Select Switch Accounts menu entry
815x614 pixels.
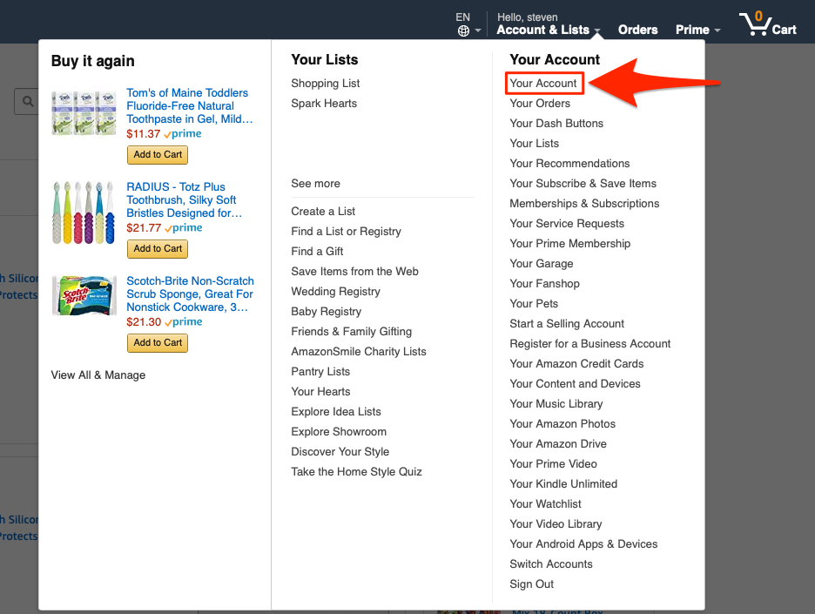[550, 564]
